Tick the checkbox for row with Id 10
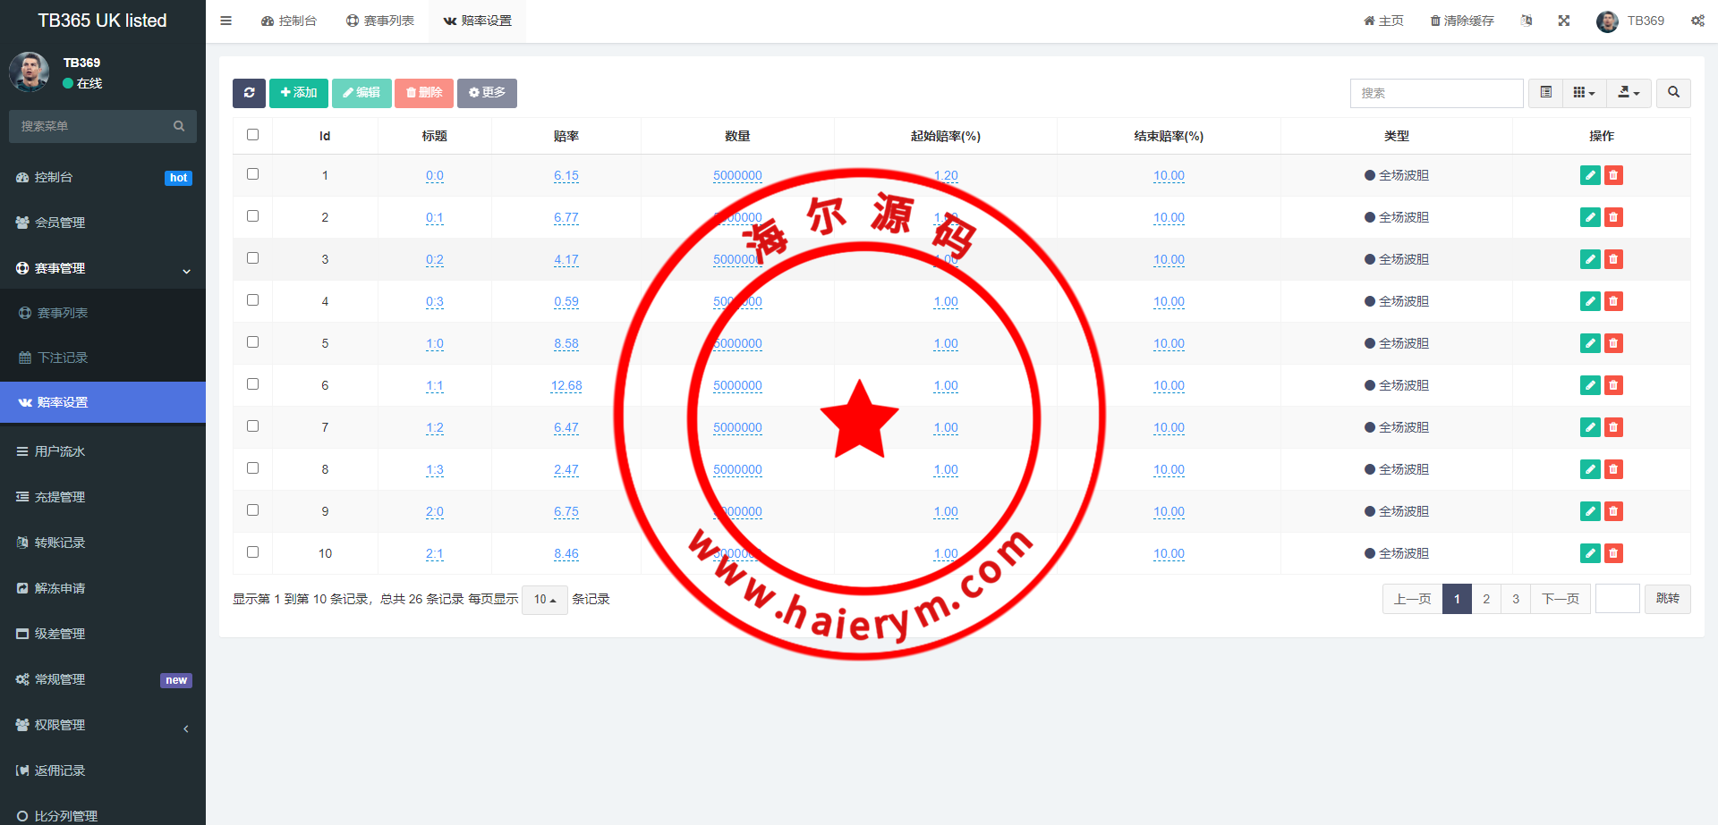 [x=252, y=552]
